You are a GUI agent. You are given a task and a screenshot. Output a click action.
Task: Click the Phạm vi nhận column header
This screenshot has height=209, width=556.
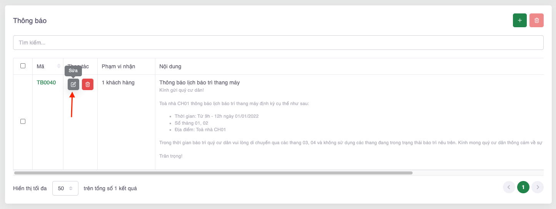(118, 66)
